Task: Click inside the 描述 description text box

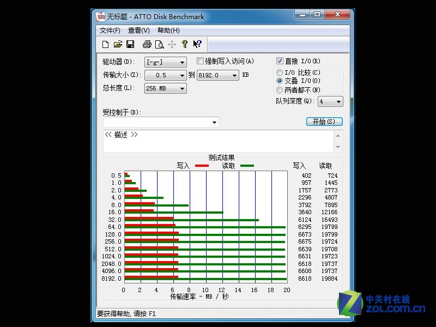Action: click(x=218, y=142)
